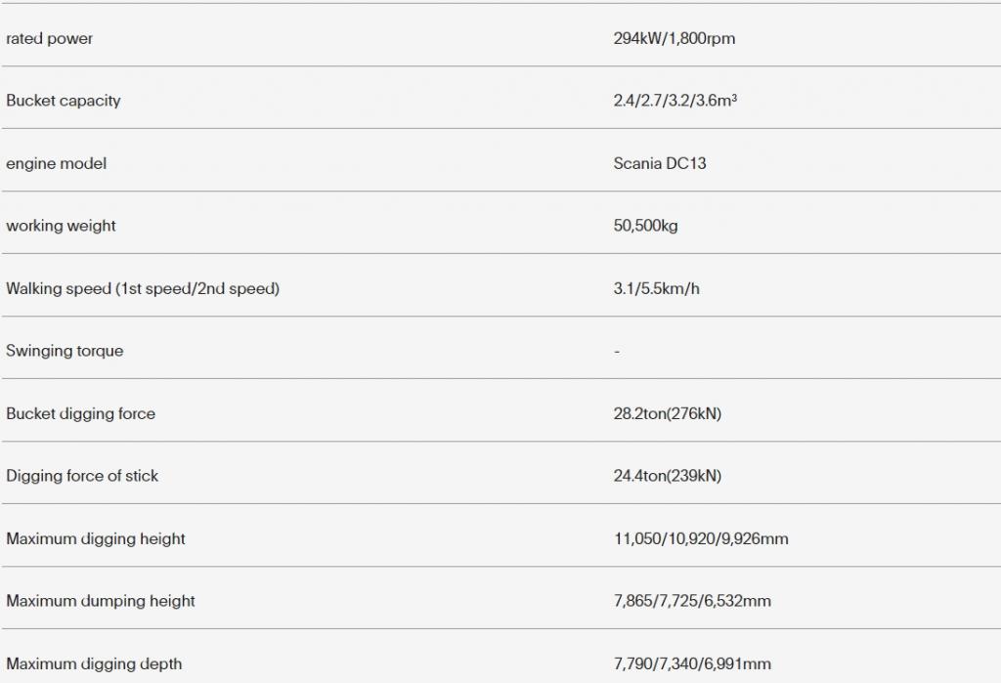Click the 'Maximum dumping height' label

(x=101, y=601)
